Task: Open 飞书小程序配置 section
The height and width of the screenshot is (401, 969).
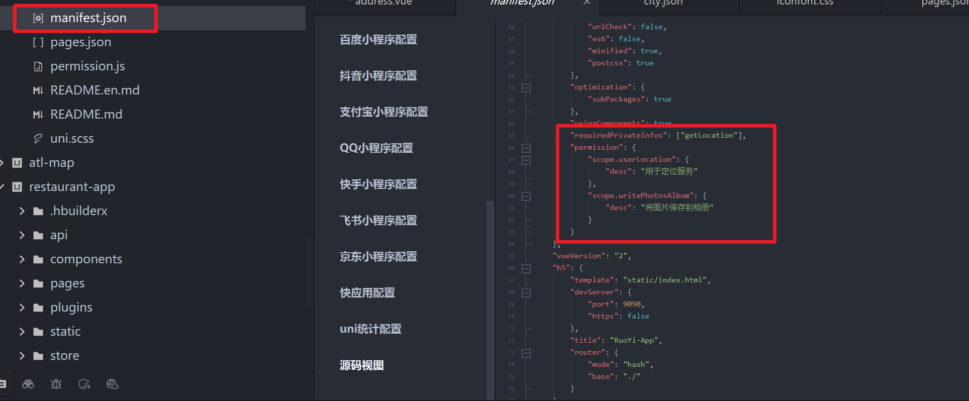Action: [378, 221]
